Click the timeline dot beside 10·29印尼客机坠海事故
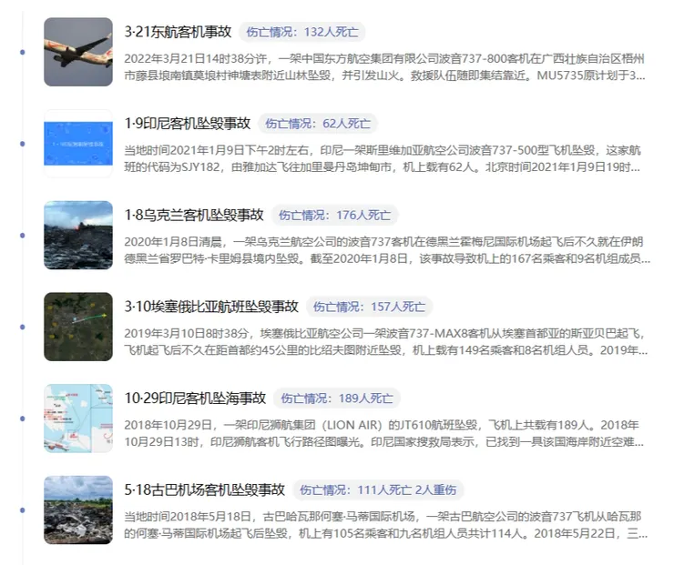674x565 pixels. (x=23, y=419)
